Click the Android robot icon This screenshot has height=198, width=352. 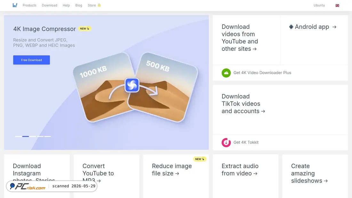[291, 27]
